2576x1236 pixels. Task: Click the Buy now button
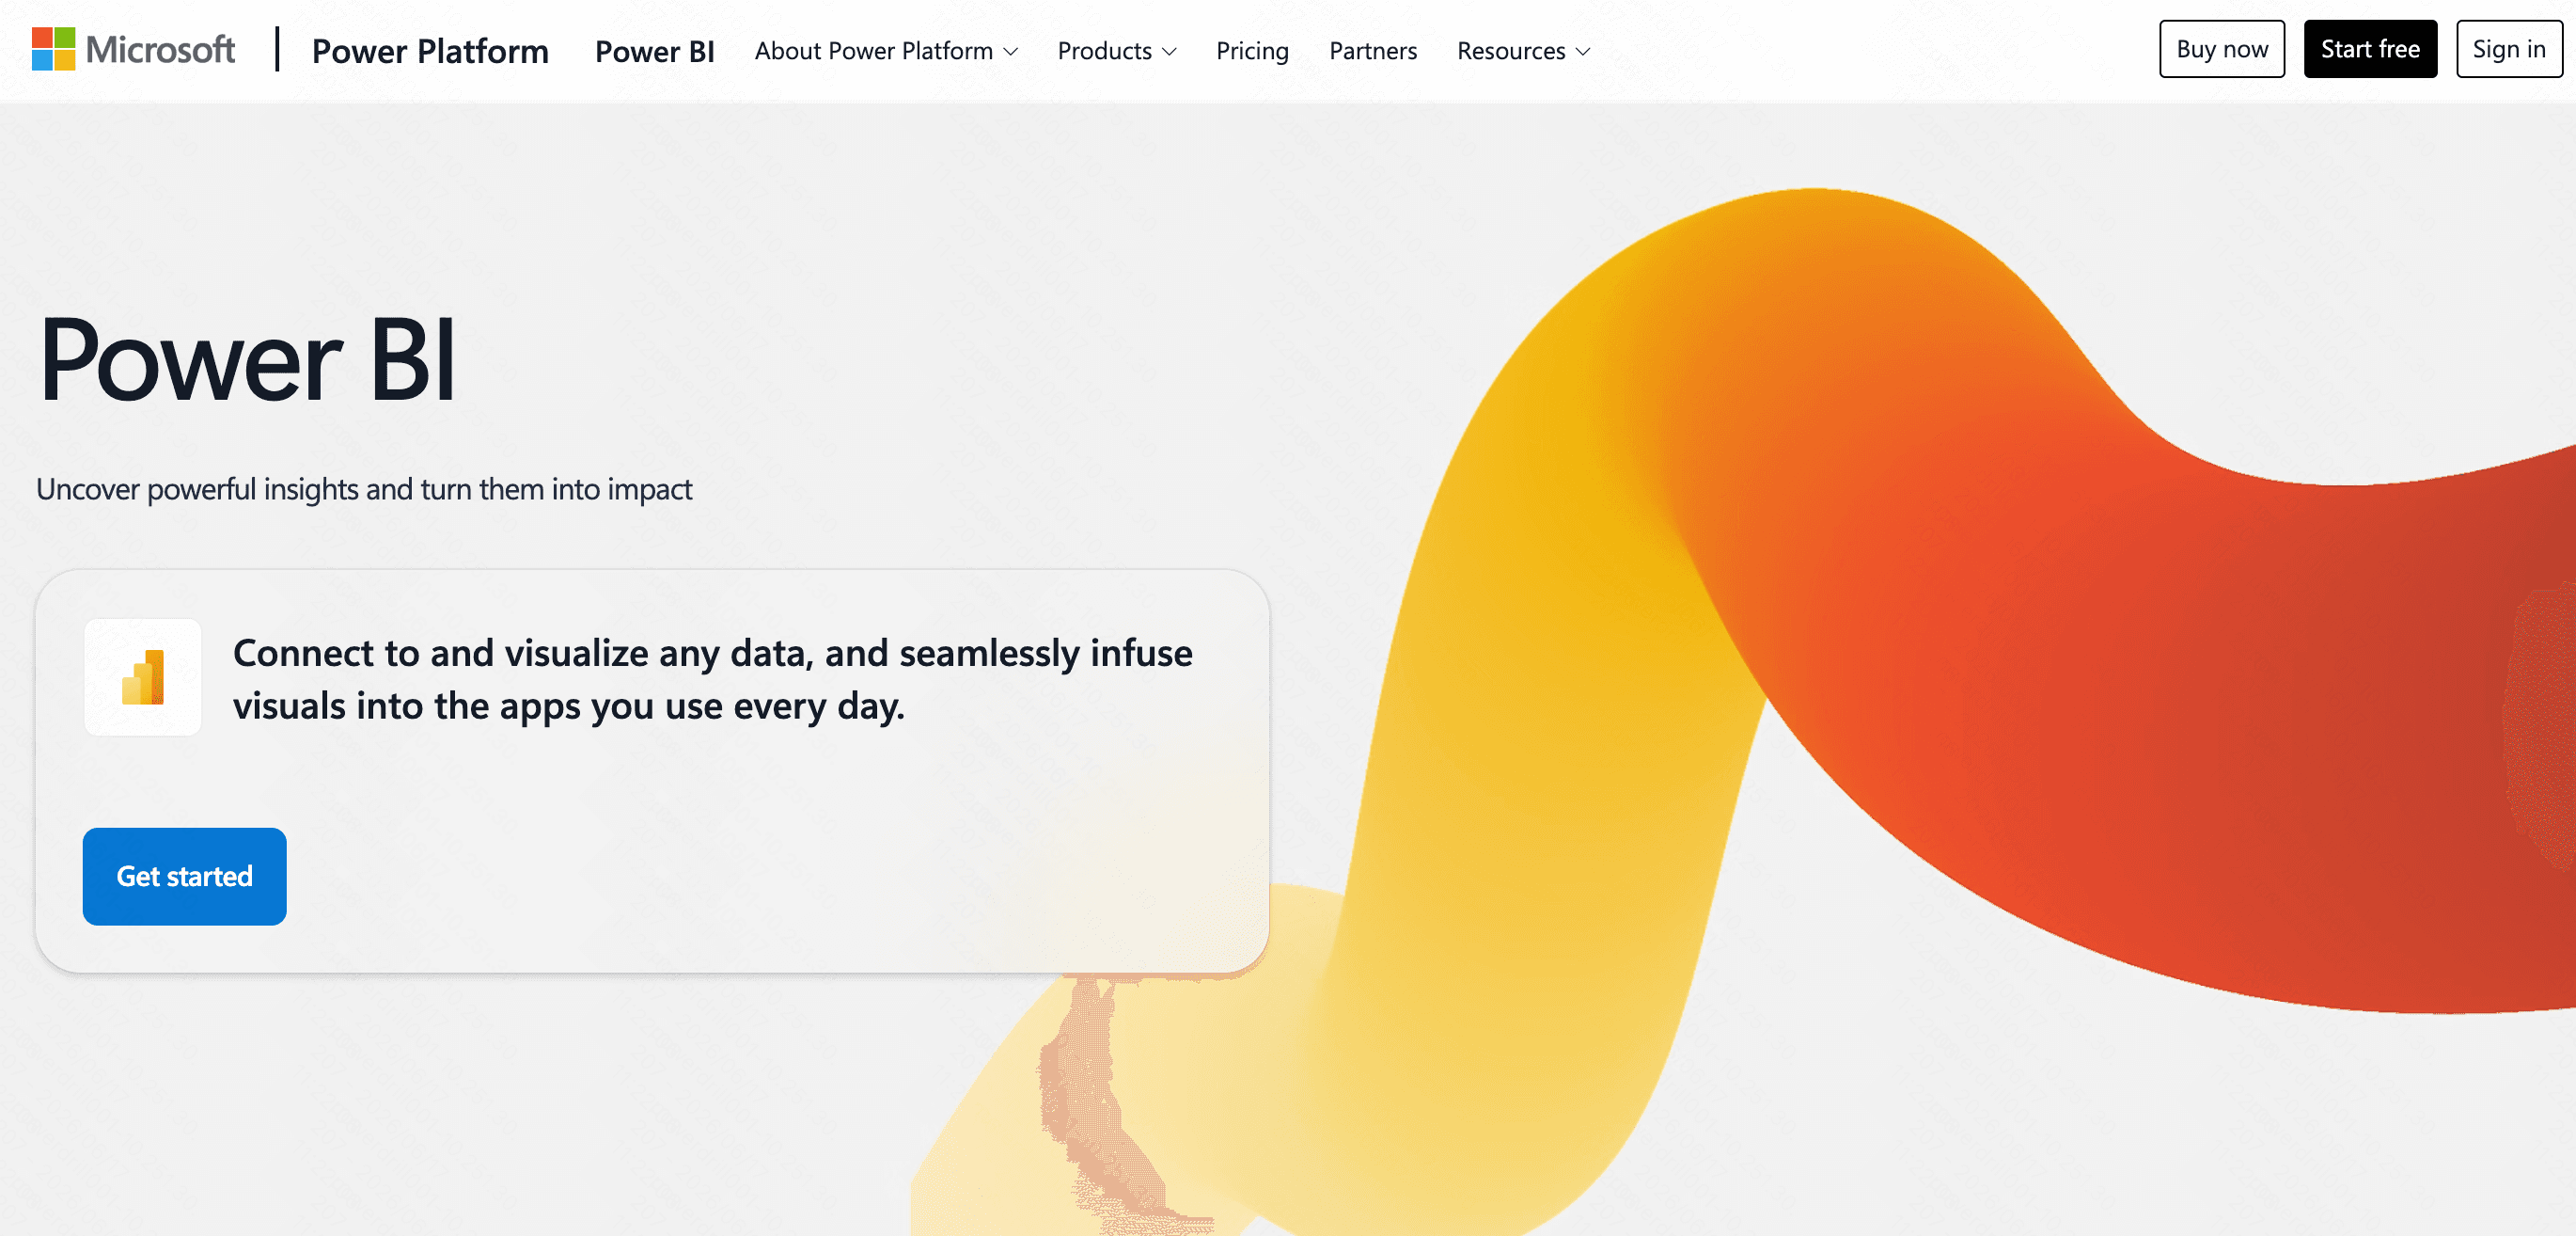tap(2222, 49)
